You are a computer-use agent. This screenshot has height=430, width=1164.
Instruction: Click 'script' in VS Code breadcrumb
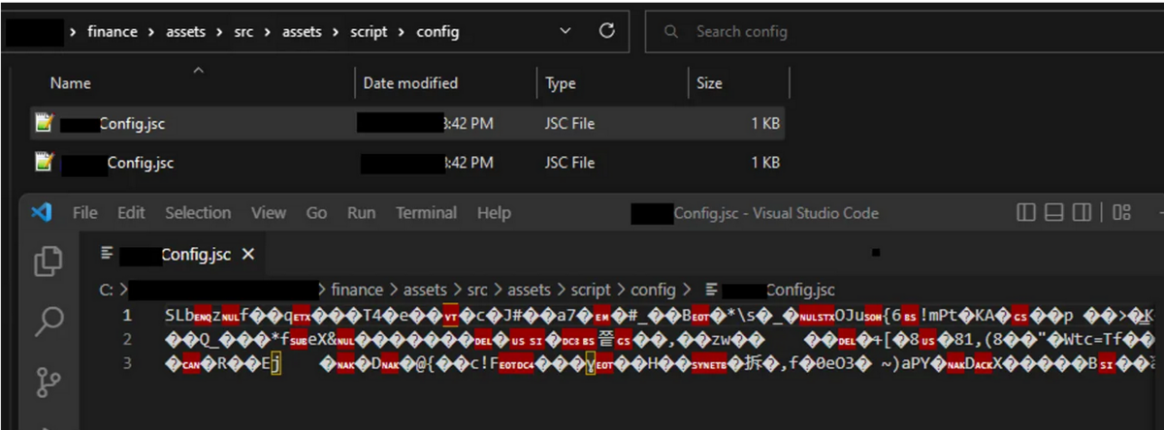pyautogui.click(x=592, y=290)
